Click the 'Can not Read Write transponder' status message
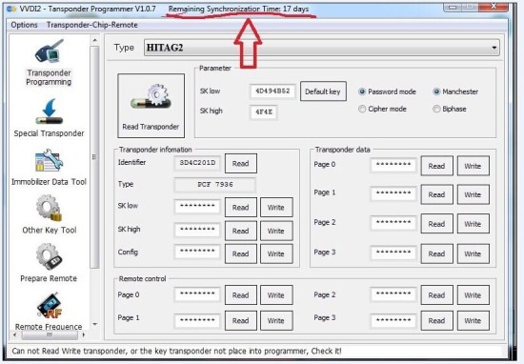The width and height of the screenshot is (524, 364). pos(177,352)
